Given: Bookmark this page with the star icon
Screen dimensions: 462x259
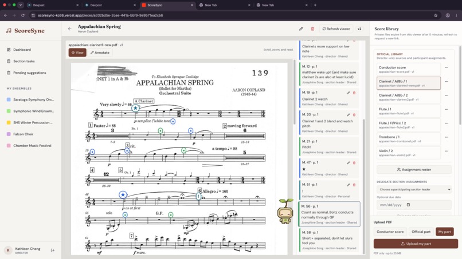Looking at the screenshot, I should point(436,15).
